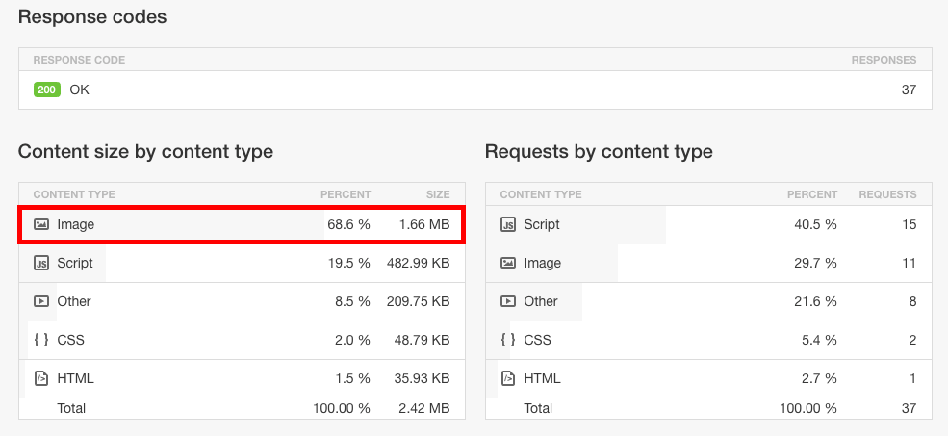
Task: Click the green 200 response code badge
Action: (x=47, y=90)
